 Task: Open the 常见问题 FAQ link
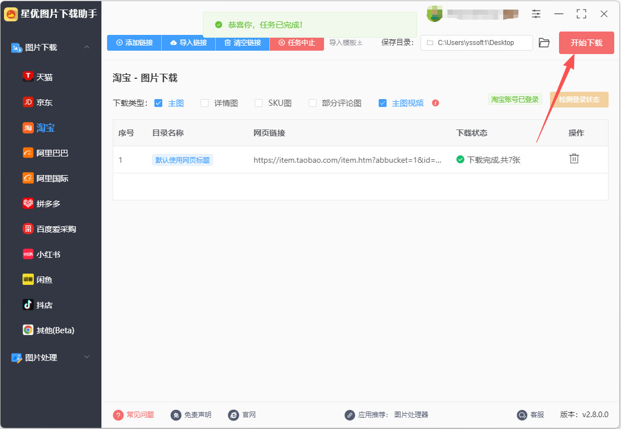[134, 415]
